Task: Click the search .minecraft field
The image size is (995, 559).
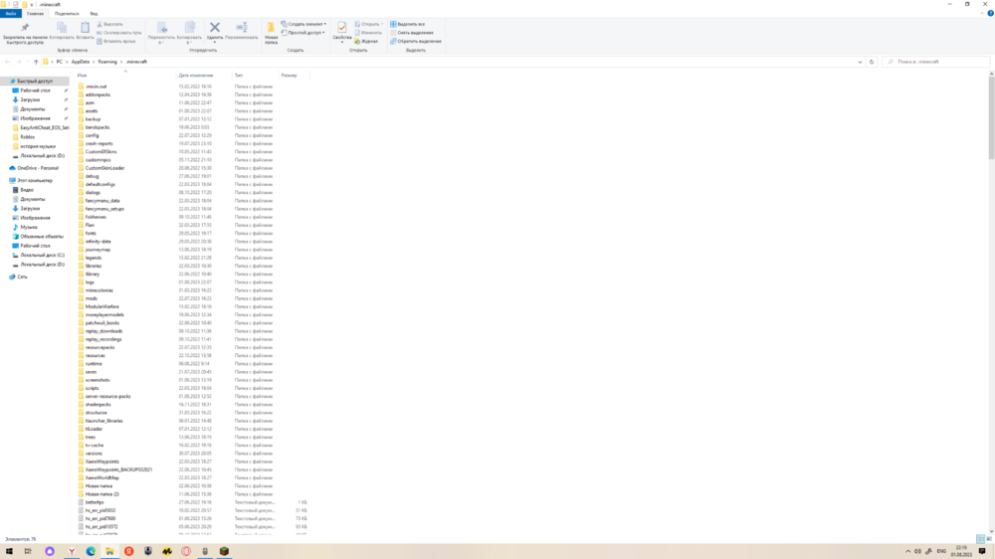Action: click(936, 62)
